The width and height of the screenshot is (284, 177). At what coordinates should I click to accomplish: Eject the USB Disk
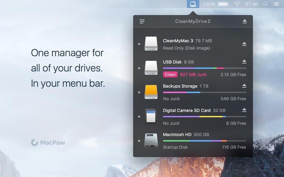[x=244, y=62]
